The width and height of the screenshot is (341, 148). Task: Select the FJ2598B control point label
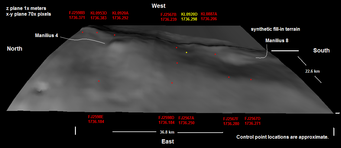point(77,13)
